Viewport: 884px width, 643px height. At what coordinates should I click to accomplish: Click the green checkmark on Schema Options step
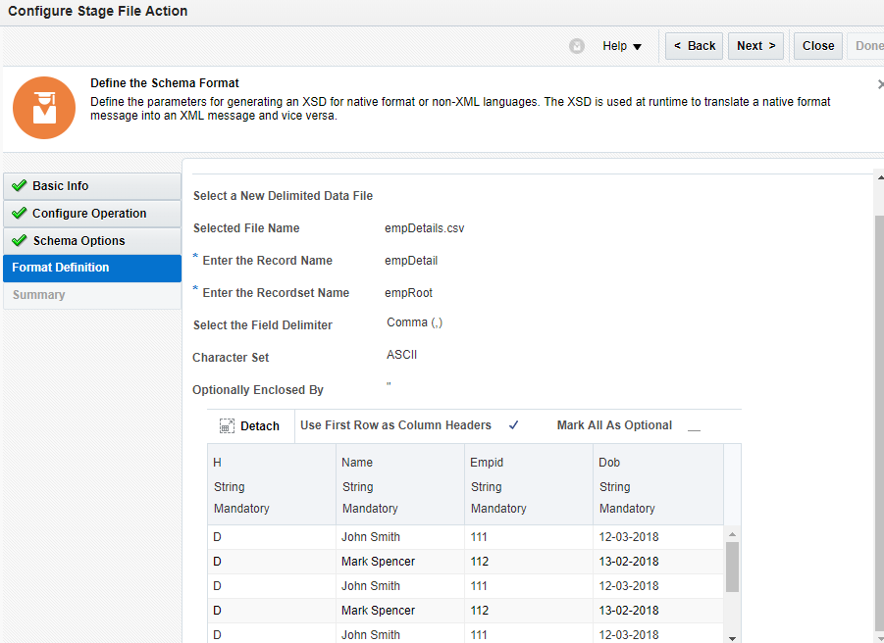pyautogui.click(x=21, y=240)
